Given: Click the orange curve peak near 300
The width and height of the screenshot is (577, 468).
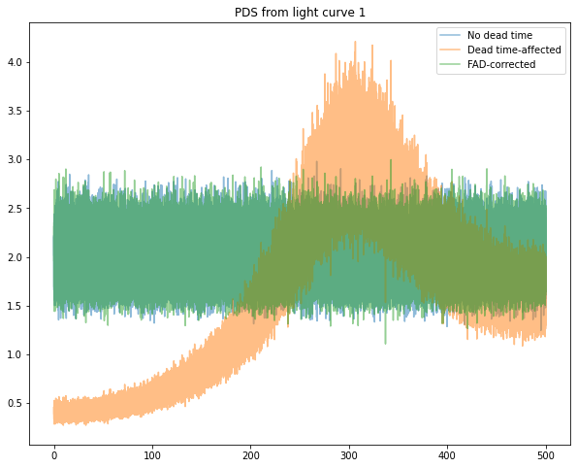Looking at the screenshot, I should click(355, 42).
